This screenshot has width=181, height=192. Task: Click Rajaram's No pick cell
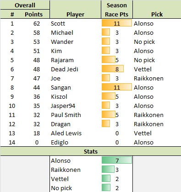click(x=157, y=60)
